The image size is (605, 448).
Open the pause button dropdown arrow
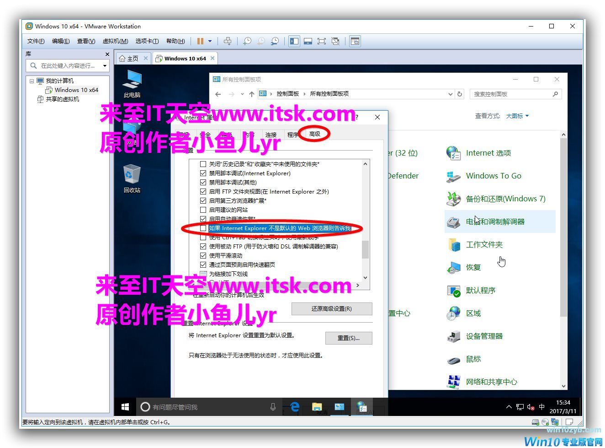210,41
